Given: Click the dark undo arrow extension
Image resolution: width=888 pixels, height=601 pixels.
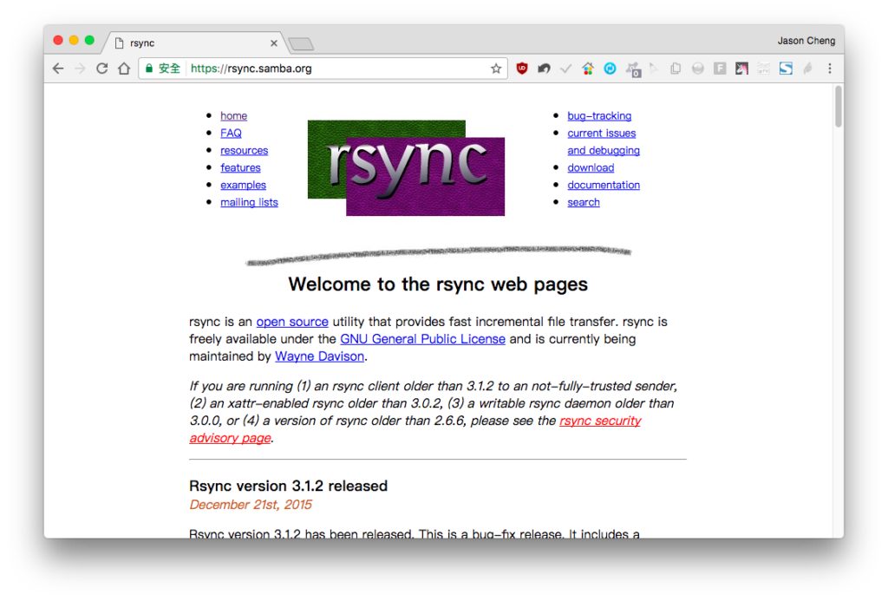Looking at the screenshot, I should pos(544,69).
